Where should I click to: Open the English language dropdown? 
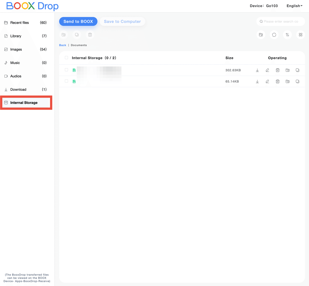(x=295, y=6)
